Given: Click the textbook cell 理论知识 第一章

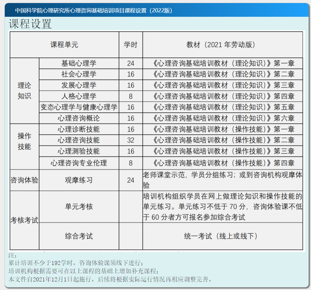Looking at the screenshot, I should 222,63.
